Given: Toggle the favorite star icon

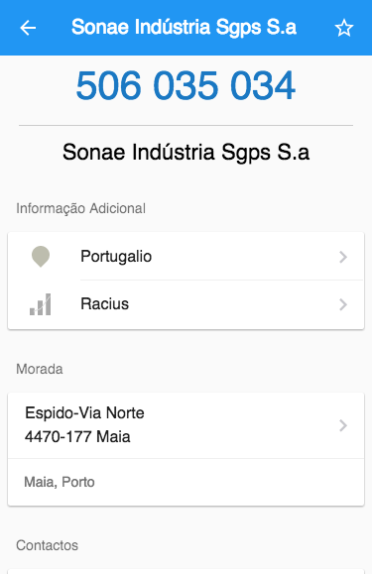Looking at the screenshot, I should click(x=344, y=28).
